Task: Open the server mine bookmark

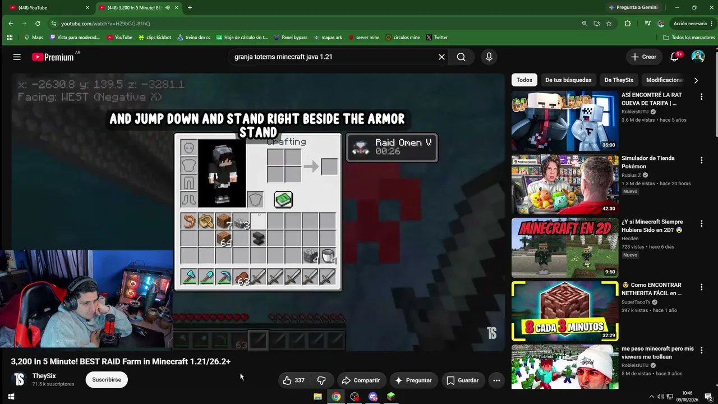Action: [x=363, y=38]
